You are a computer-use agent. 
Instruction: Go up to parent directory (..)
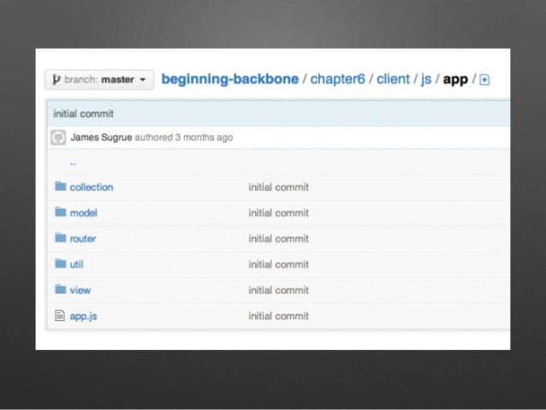73,163
